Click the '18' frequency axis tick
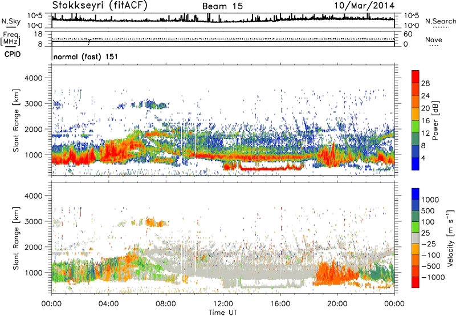The width and height of the screenshot is (456, 316). [x=38, y=34]
